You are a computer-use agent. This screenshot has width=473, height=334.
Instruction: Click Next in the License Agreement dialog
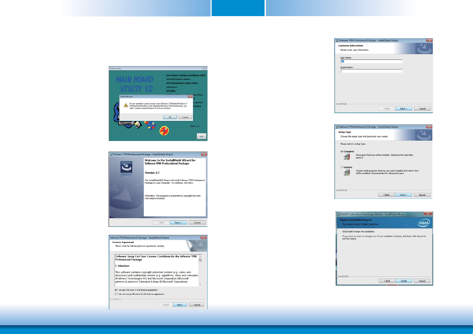point(180,305)
